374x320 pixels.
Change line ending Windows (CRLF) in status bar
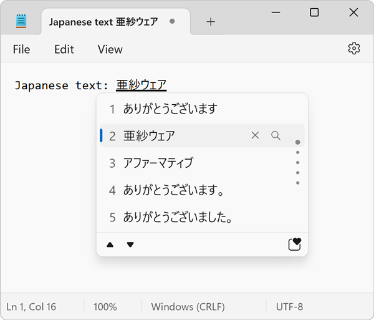188,307
